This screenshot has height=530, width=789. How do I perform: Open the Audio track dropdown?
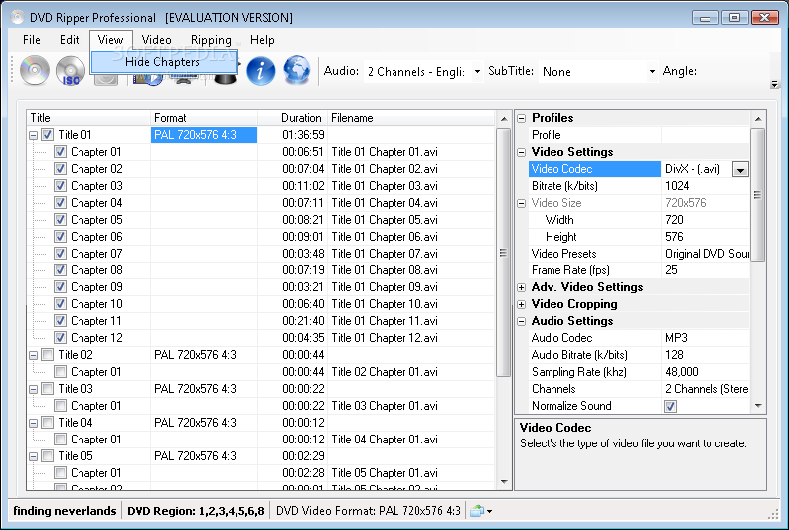coord(477,71)
